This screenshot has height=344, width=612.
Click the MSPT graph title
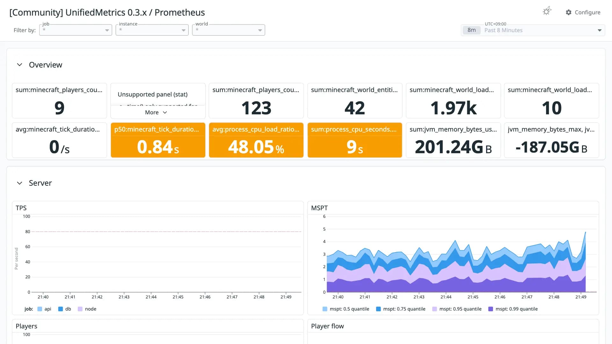click(319, 208)
